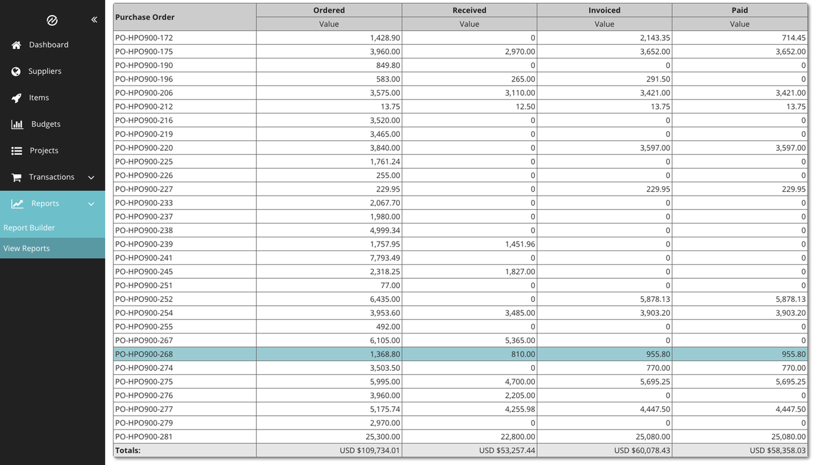Screen dimensions: 813x465
Task: Click PO-HPO900-220 purchase order
Action: coord(144,148)
